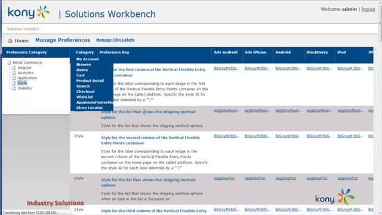The image size is (382, 215).
Task: Choose Store Locator in Category menu
Action: tap(90, 107)
